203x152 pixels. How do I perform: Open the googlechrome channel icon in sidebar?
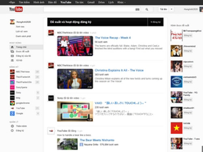click(x=12, y=103)
